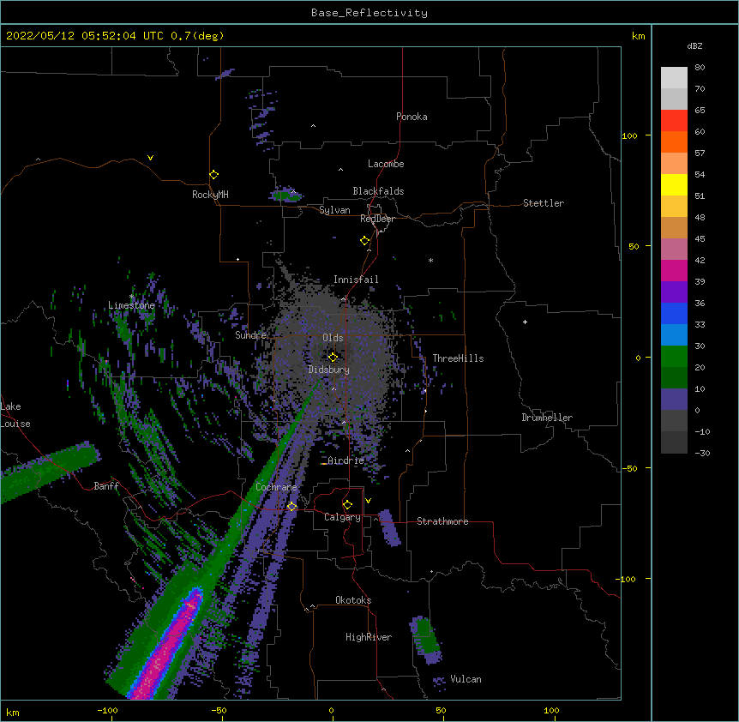Select the white plus marker north of Drumheller

coord(525,322)
